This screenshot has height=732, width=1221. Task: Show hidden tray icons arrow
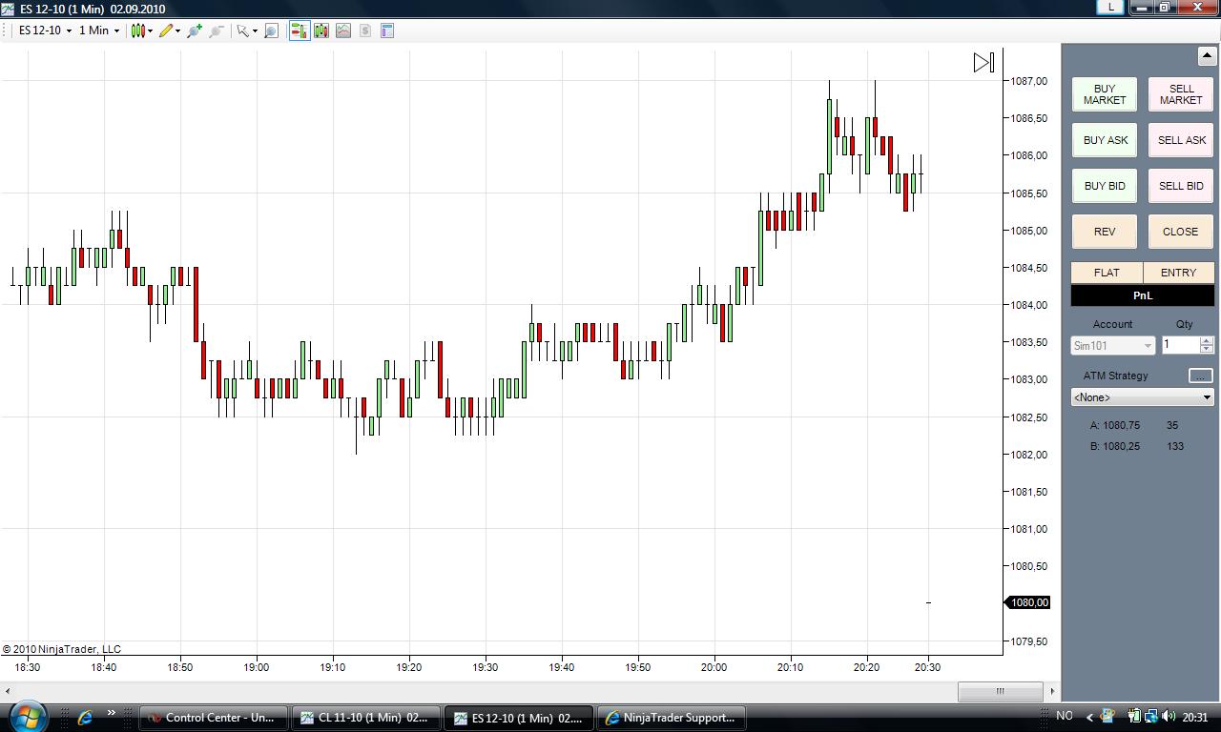point(1090,717)
